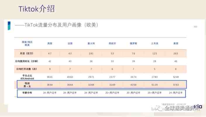Screen dimensions: 206x117
Task: Click the slide title "Tiktok介绍"
Action: (37, 9)
